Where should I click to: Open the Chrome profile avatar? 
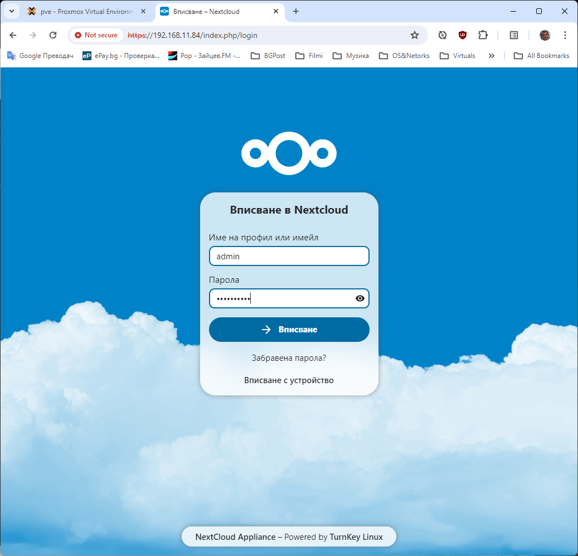[x=545, y=35]
